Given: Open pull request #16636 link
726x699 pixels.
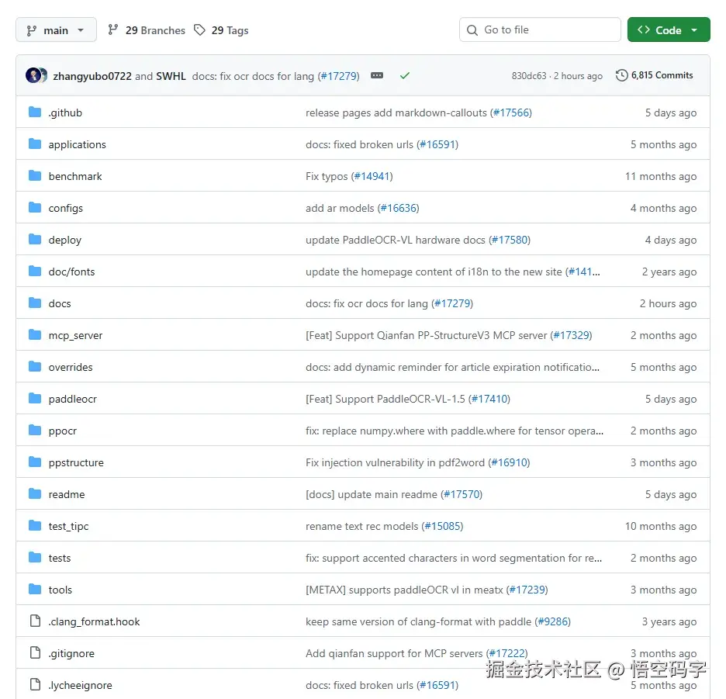Looking at the screenshot, I should click(x=398, y=209).
